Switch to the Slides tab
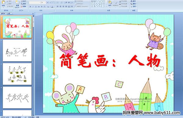Image resolution: width=183 pixels, height=118 pixels. (x=3, y=13)
